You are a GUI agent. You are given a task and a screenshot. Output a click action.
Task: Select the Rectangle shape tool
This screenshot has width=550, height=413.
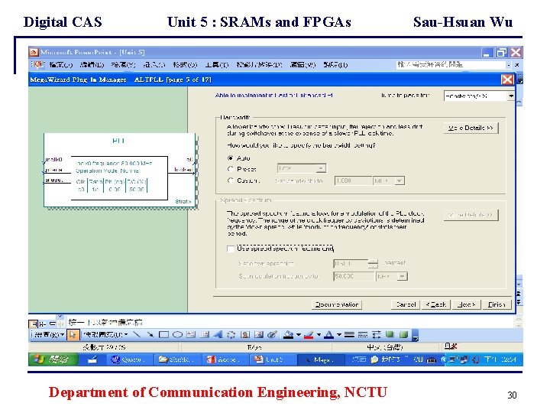tap(163, 335)
